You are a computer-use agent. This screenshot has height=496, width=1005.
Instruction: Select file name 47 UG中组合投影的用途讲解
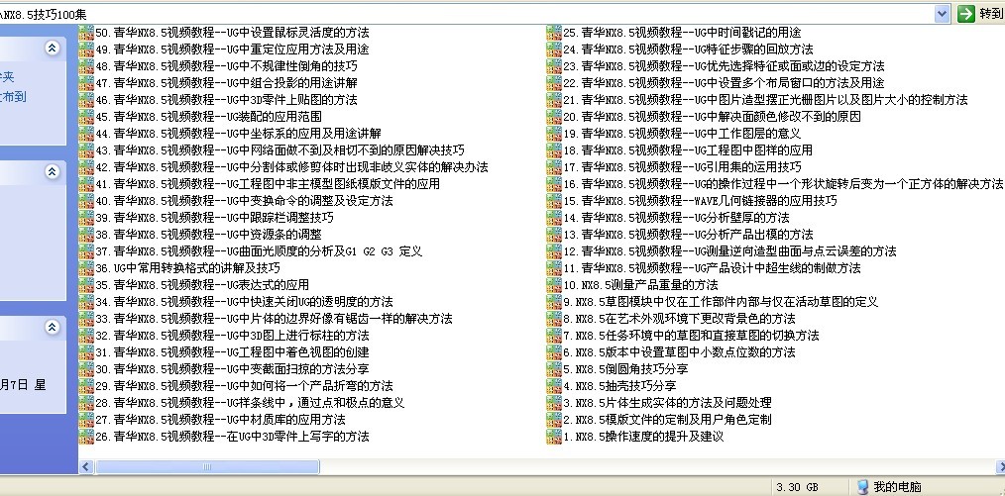tap(226, 82)
